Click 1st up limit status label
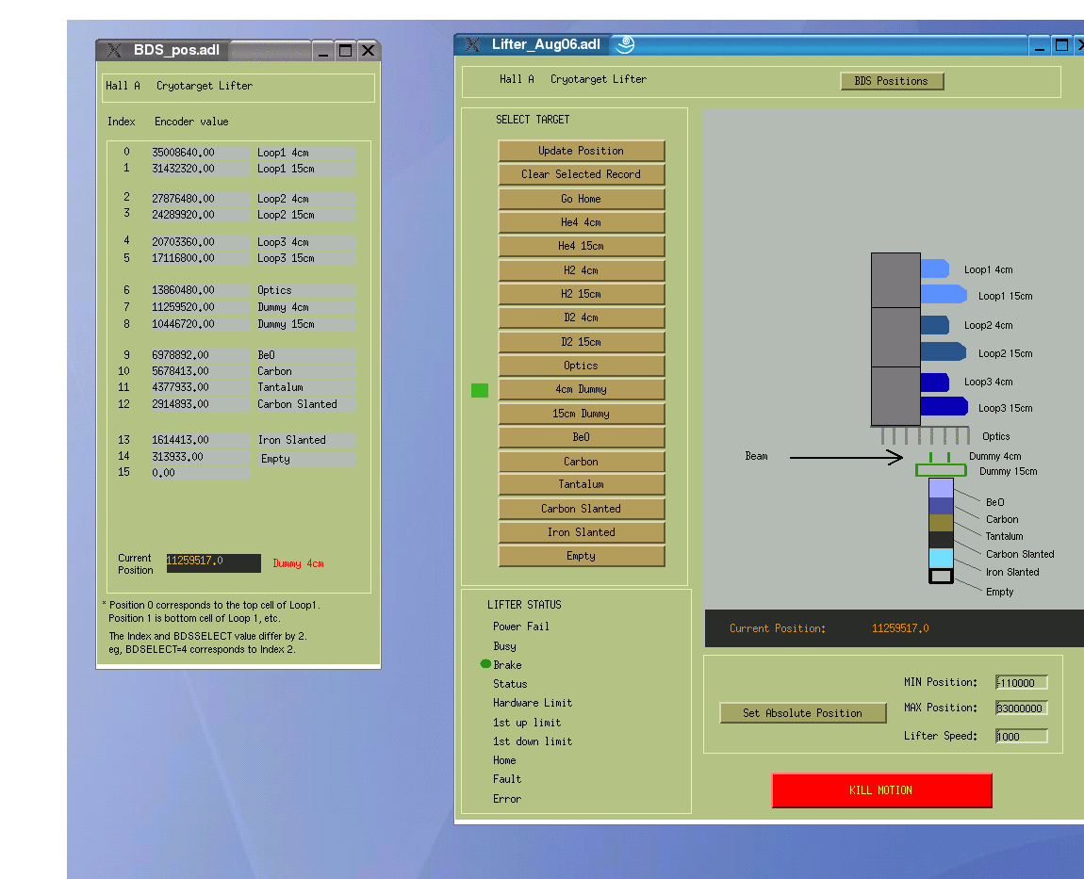This screenshot has width=1084, height=879. click(x=527, y=723)
